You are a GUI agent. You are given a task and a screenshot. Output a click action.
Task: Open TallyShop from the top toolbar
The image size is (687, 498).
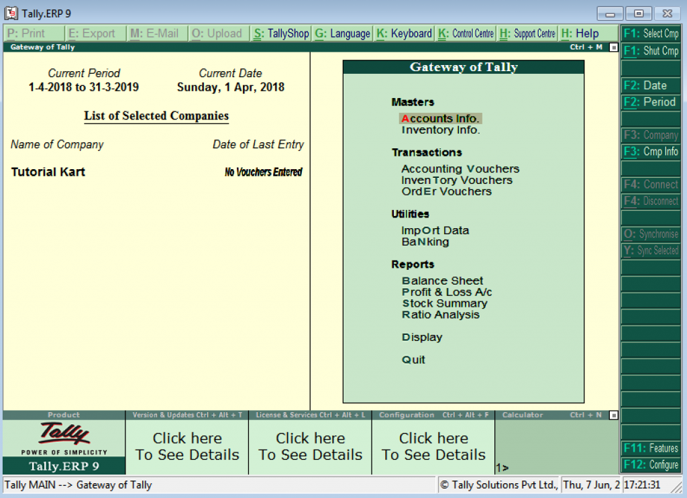pyautogui.click(x=281, y=34)
